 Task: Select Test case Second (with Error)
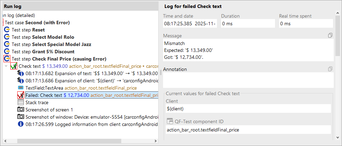coord(37,22)
